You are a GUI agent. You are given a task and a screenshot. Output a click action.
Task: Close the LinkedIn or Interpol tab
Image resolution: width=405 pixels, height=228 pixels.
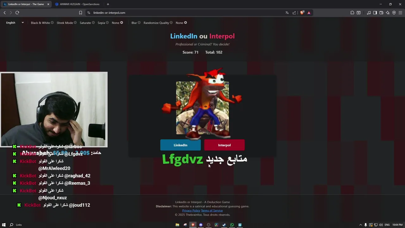[x=48, y=4]
